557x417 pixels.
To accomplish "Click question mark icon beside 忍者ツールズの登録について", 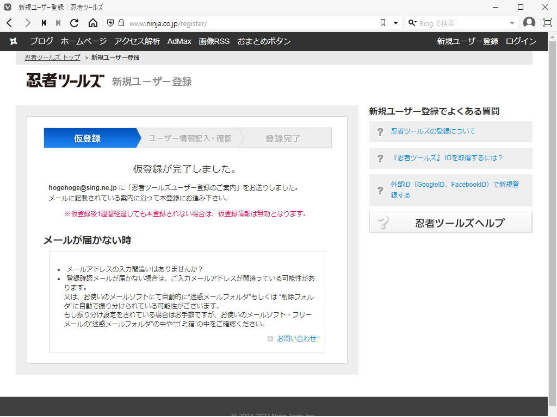I will click(x=380, y=132).
